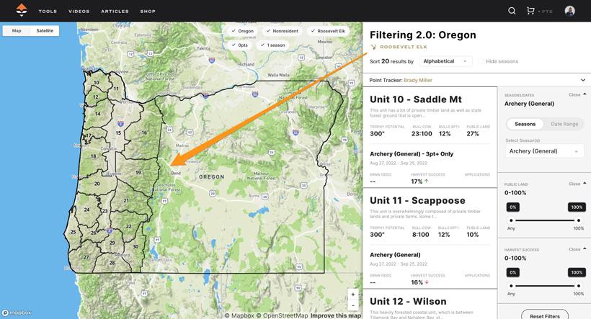
Task: Check the Hide seasons checkbox
Action: tap(481, 61)
